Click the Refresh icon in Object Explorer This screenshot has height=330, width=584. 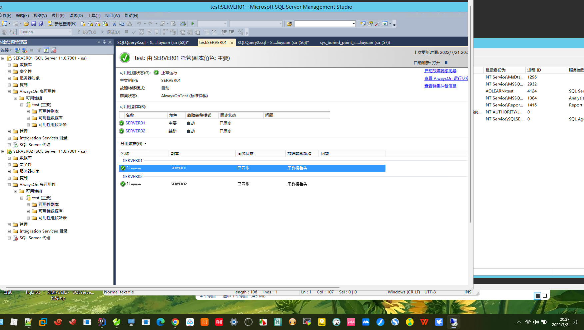tap(46, 50)
